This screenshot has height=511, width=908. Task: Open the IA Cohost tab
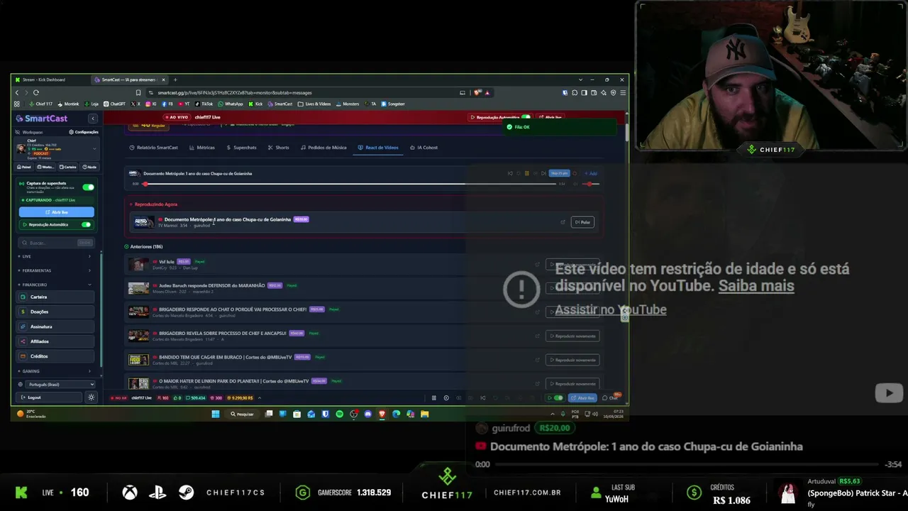tap(424, 148)
